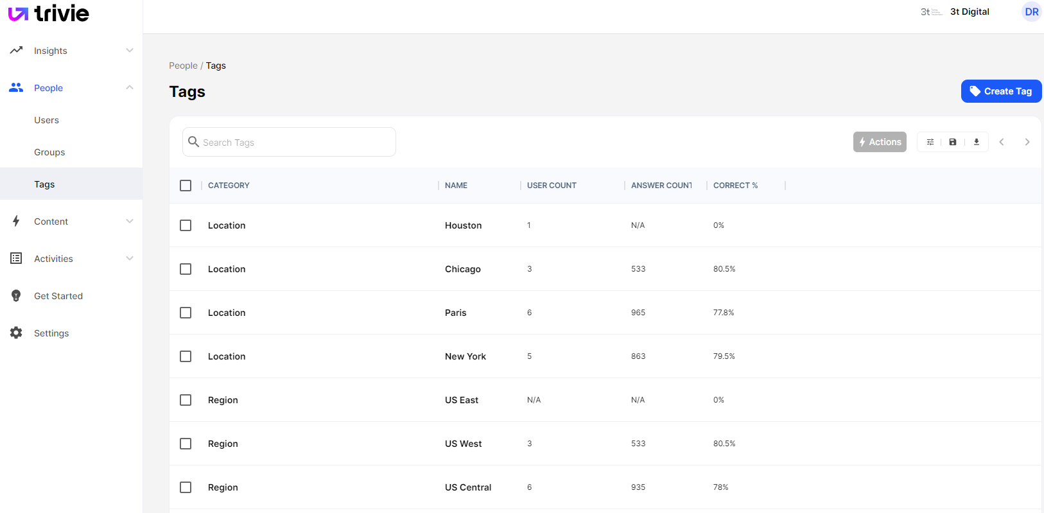Click the Create Tag button
The width and height of the screenshot is (1044, 513).
1000,91
